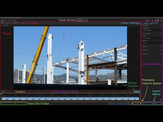The height and width of the screenshot is (122, 163).
Task: Expand the SDR to HDR section chevron
Action: 142,46
